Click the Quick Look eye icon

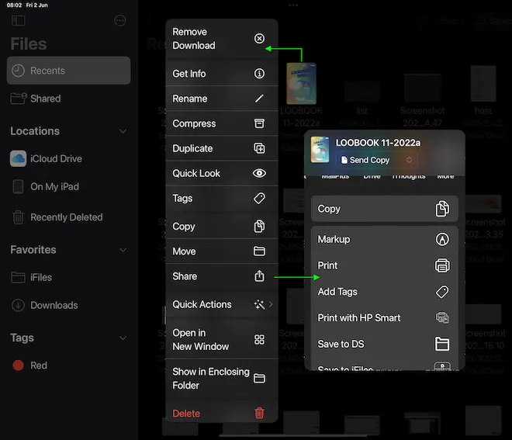point(260,174)
